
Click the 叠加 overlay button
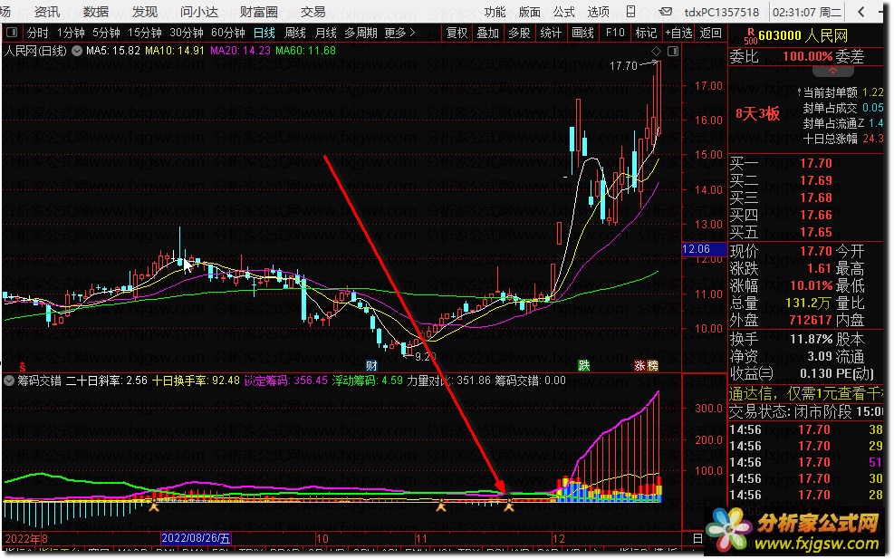click(x=488, y=34)
